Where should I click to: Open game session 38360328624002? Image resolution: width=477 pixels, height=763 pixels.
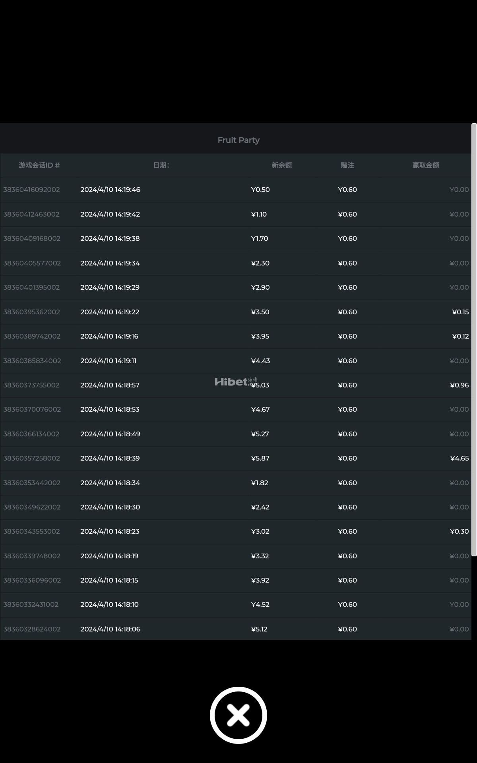tap(32, 629)
